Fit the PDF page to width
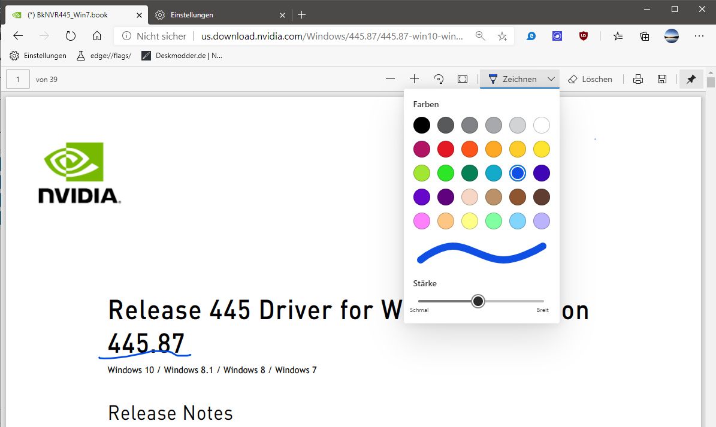 coord(463,79)
